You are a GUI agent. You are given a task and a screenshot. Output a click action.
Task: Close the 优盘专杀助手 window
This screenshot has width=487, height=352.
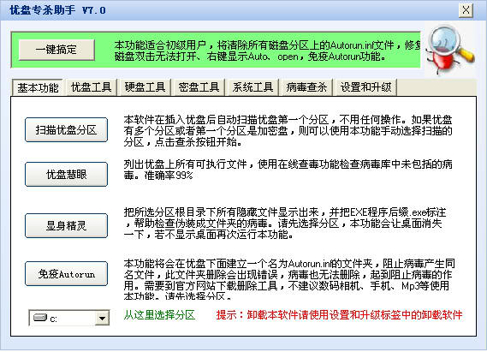point(466,10)
